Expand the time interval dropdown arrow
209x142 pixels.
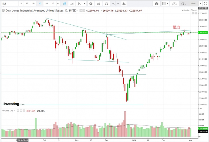tap(58, 4)
